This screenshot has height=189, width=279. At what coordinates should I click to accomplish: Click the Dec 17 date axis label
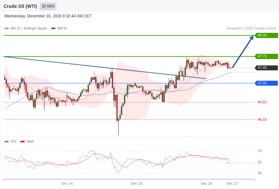point(232,183)
